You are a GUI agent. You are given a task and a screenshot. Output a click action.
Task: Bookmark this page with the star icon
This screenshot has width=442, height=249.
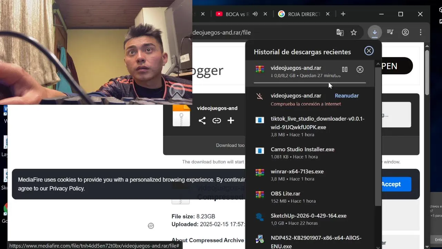click(354, 33)
